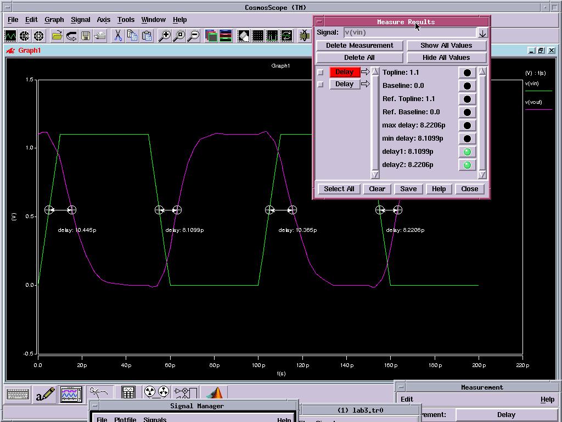
Task: Toggle the Baseline: 0.0 visibility indicator
Action: (467, 86)
